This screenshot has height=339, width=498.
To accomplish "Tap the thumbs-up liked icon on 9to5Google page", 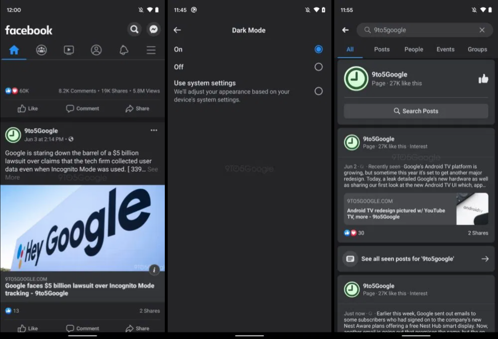I will [x=483, y=79].
